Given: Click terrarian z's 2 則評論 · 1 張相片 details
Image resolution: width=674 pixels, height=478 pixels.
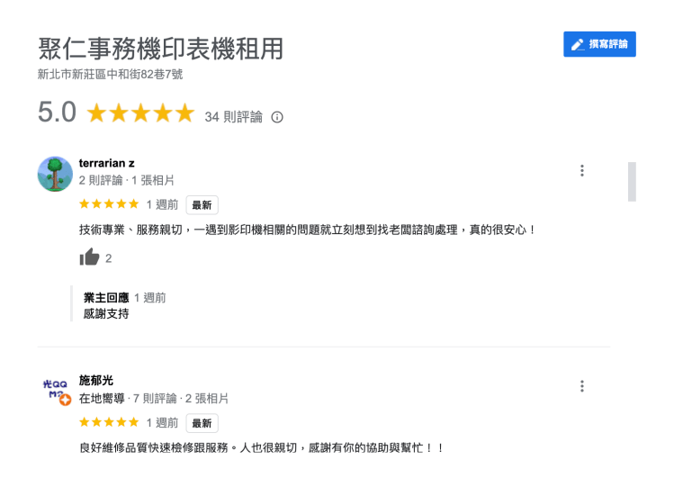Looking at the screenshot, I should coord(127,180).
